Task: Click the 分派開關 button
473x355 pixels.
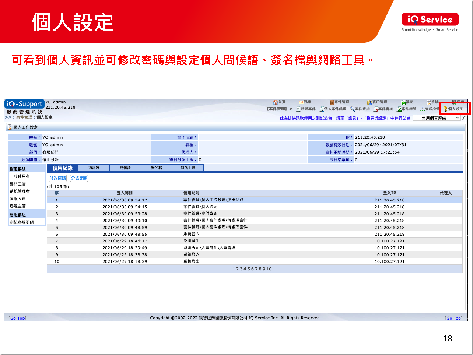Action: coord(79,178)
